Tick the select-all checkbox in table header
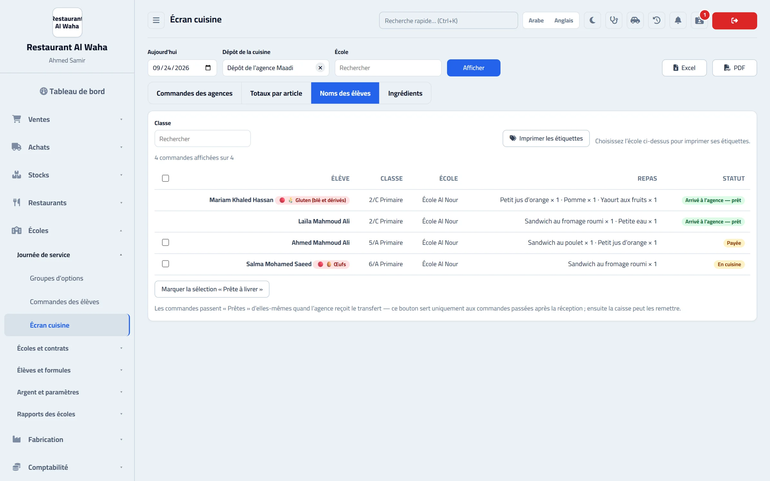 [x=166, y=178]
